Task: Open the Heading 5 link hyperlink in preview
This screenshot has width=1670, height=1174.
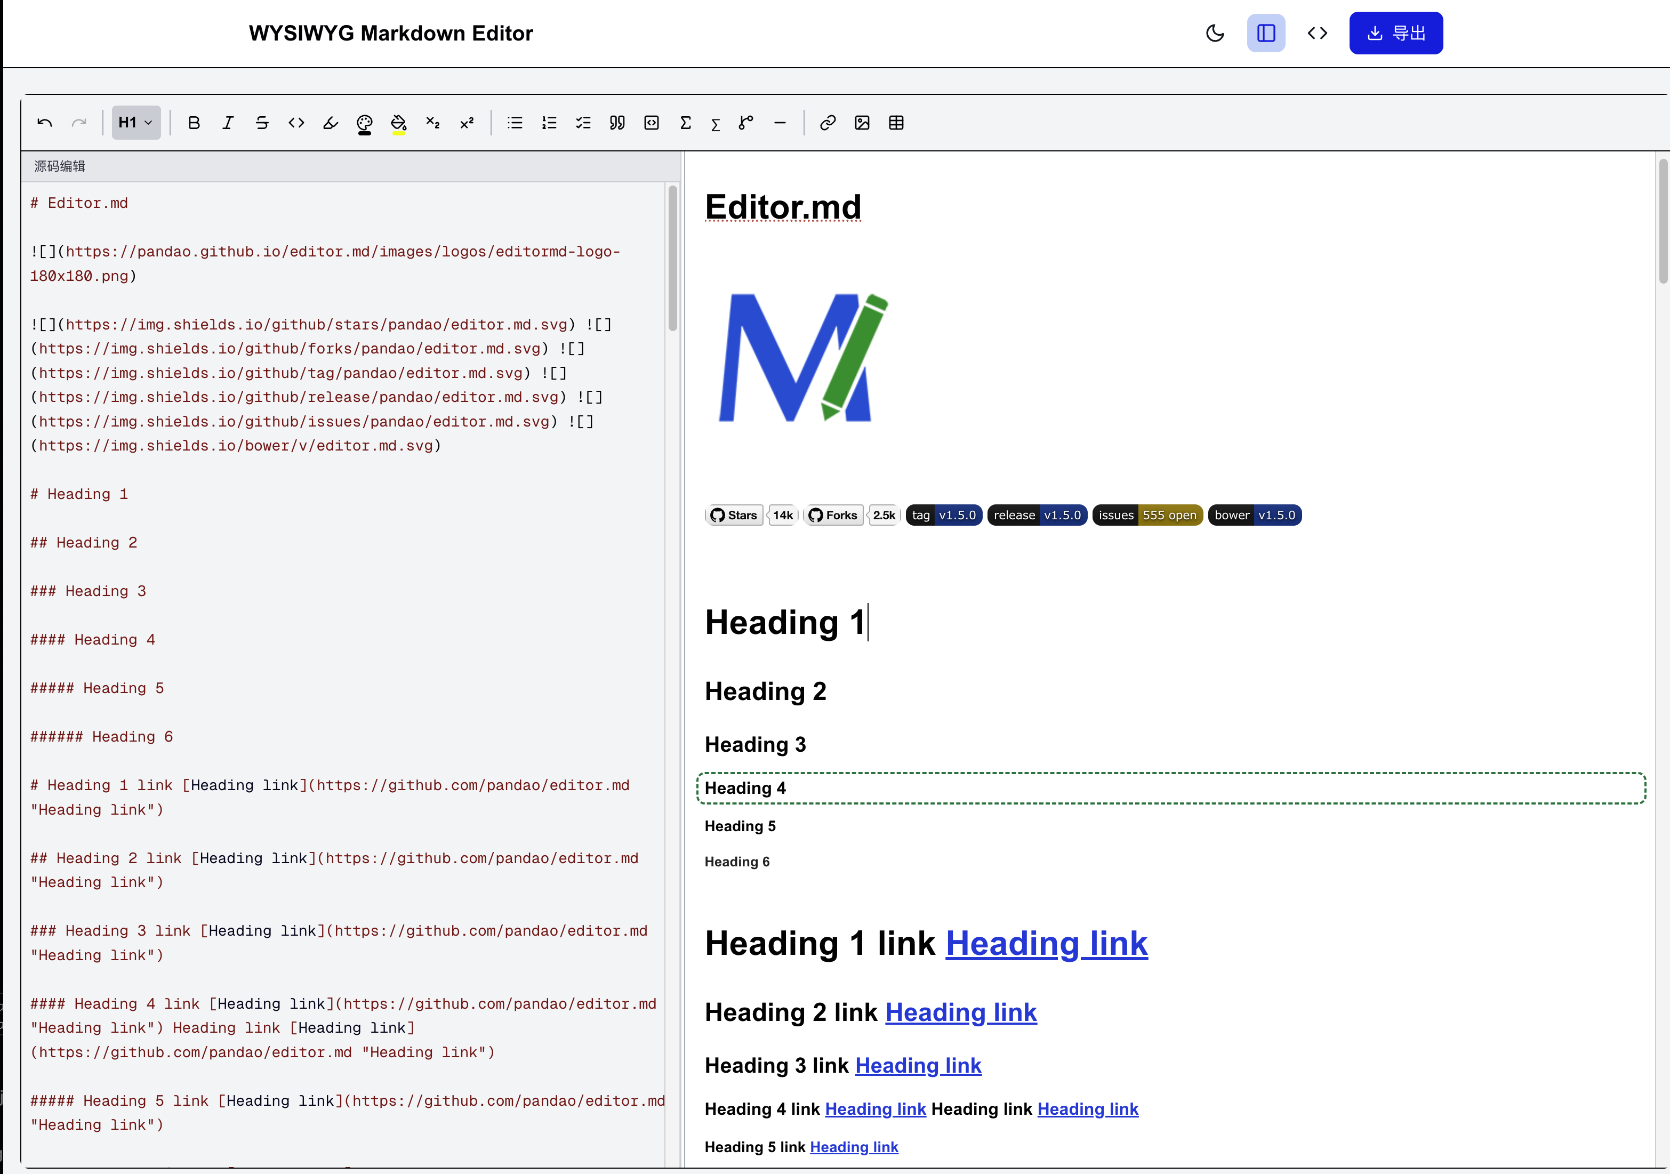Action: click(x=854, y=1147)
